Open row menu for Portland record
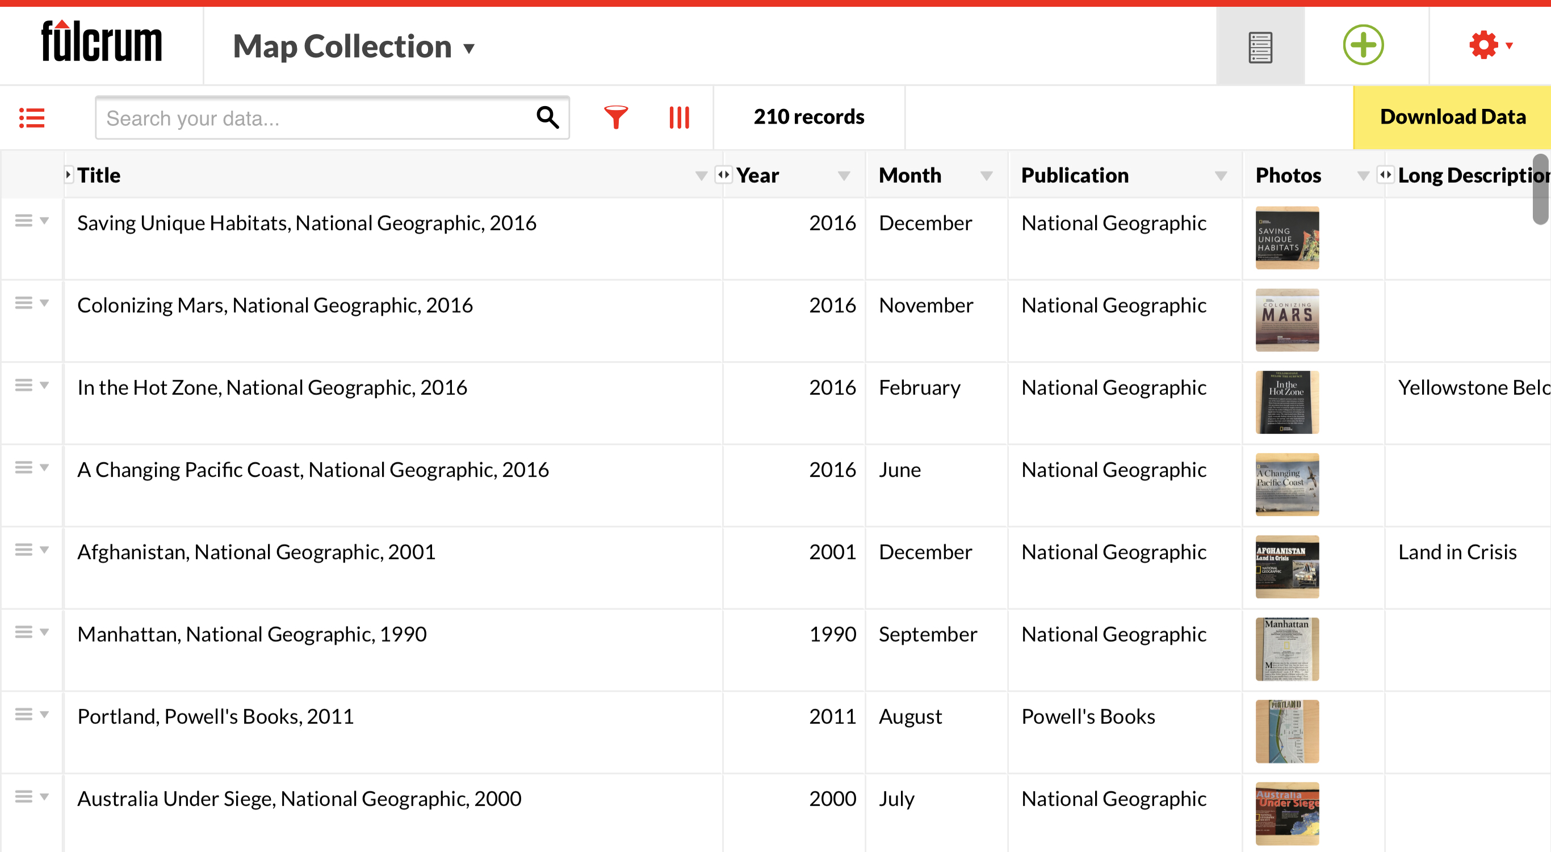The height and width of the screenshot is (852, 1551). [x=32, y=715]
